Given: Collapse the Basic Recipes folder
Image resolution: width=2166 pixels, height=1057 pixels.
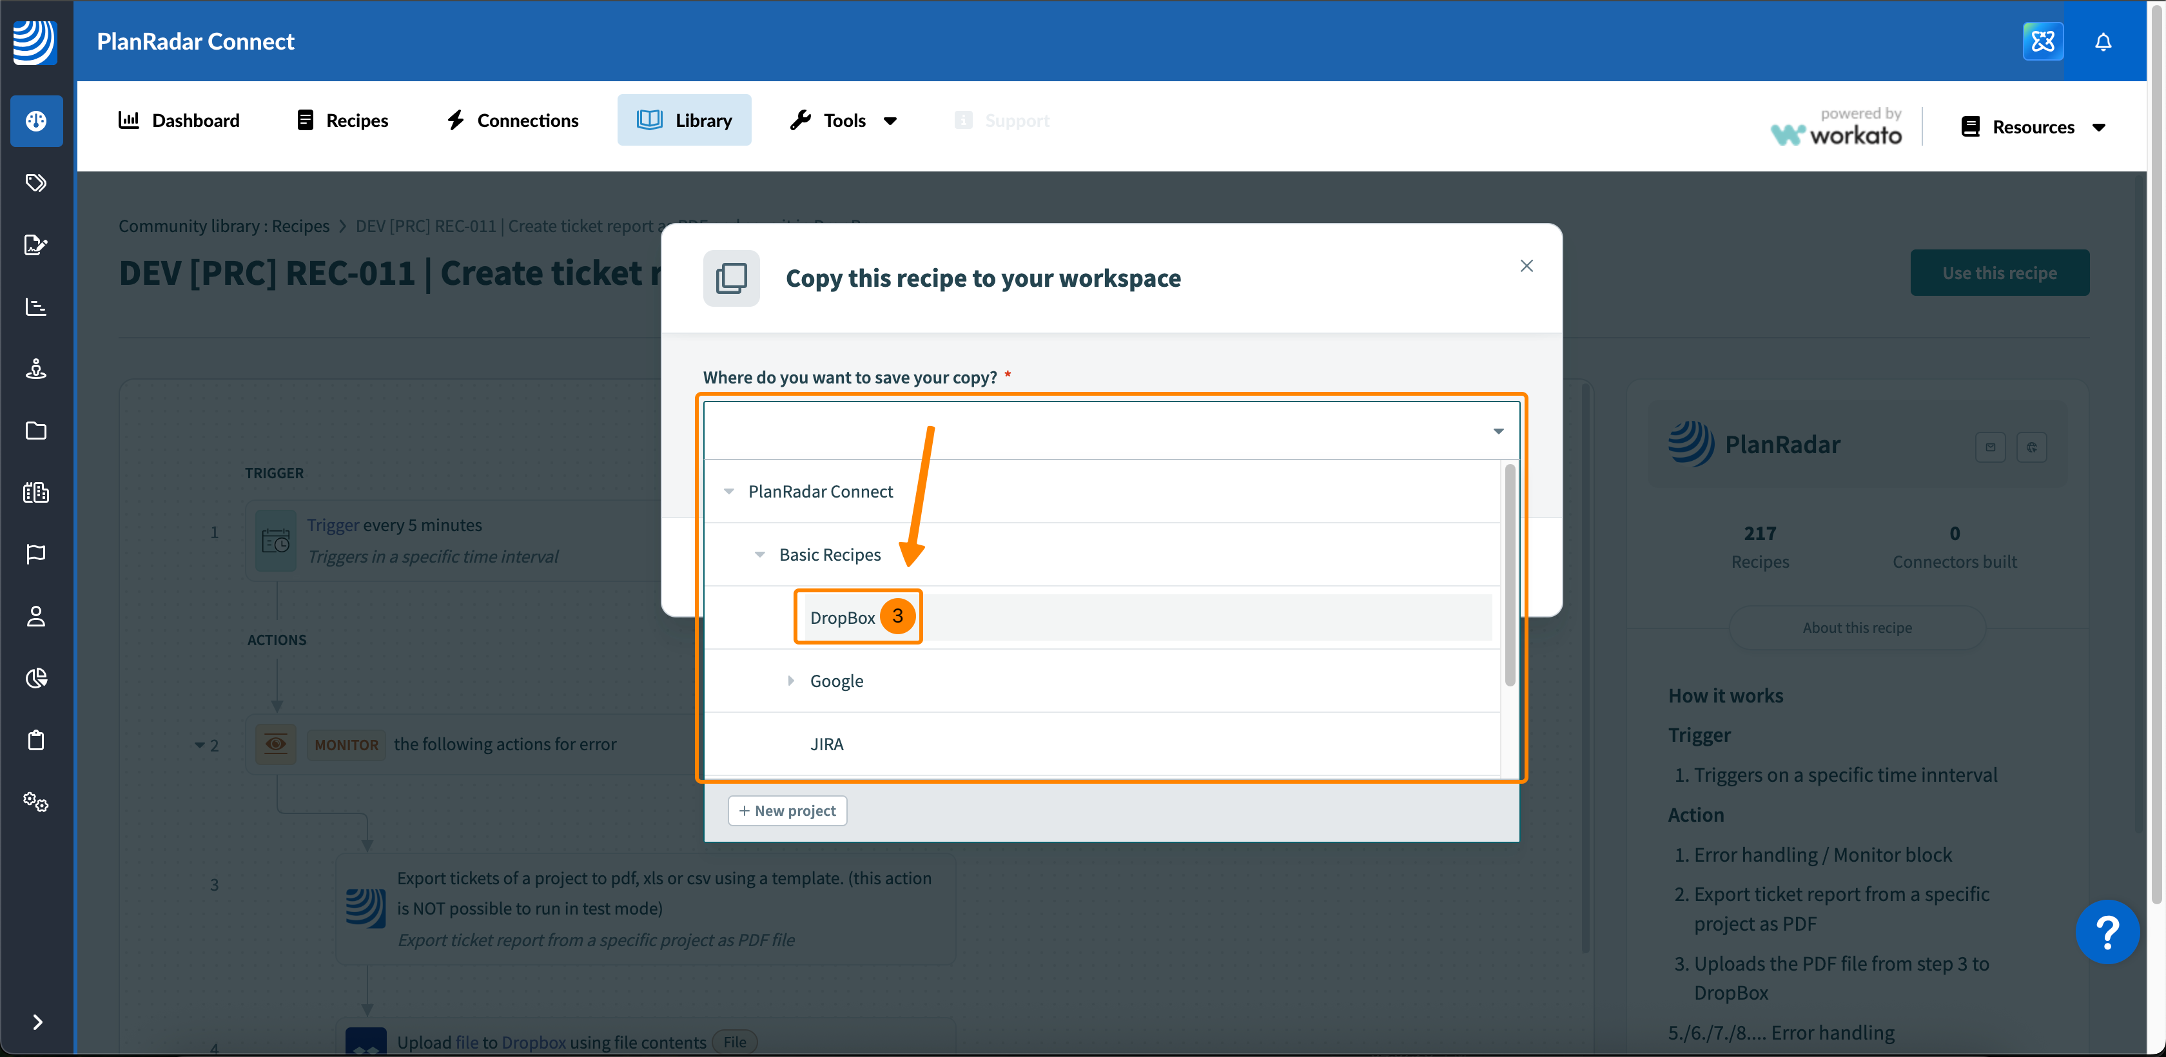Looking at the screenshot, I should 759,555.
